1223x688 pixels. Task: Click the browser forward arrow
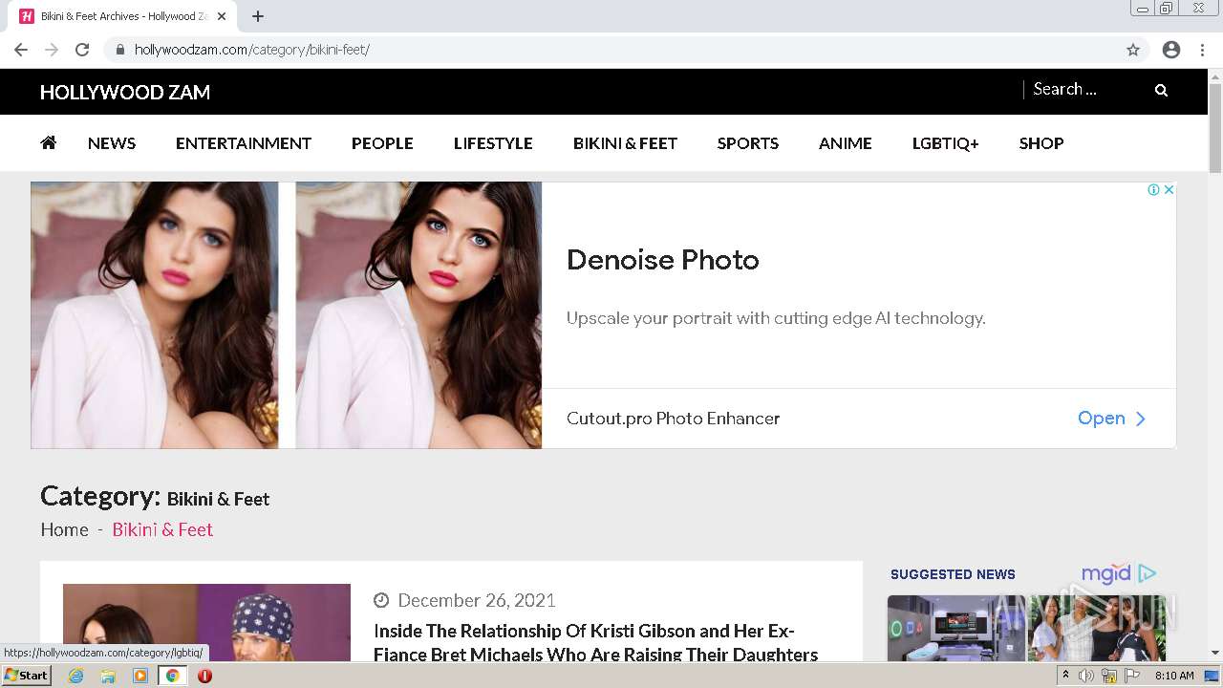tap(52, 50)
